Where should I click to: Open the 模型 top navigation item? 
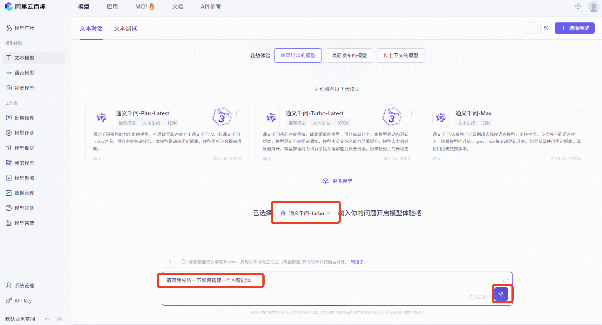tap(84, 6)
